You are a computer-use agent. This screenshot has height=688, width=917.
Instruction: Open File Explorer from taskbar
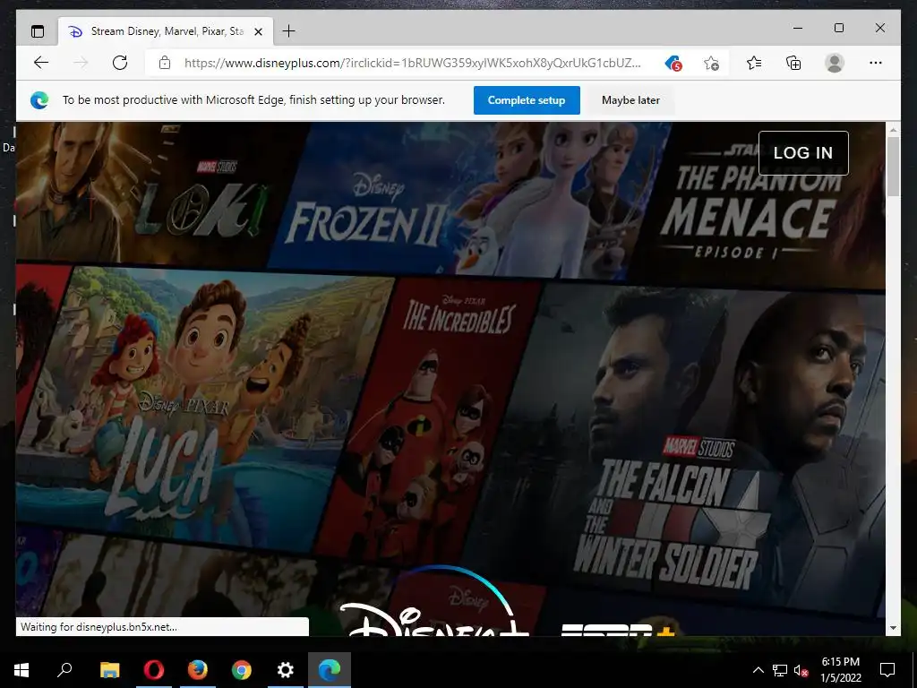(x=109, y=669)
